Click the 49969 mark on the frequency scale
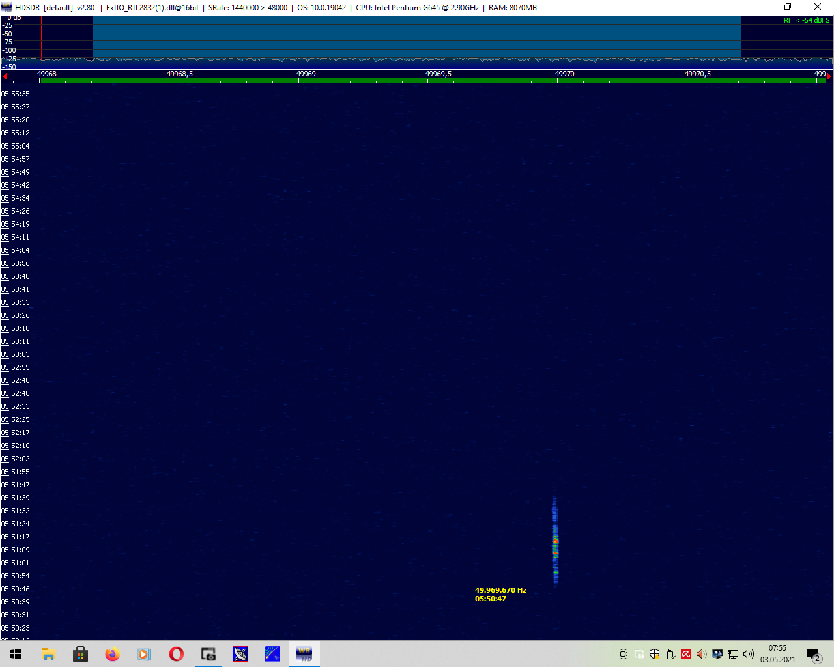Screen dimensions: 834x667 tap(306, 74)
